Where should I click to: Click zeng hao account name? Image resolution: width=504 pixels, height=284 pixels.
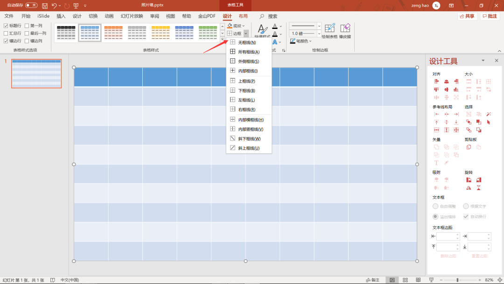click(420, 6)
